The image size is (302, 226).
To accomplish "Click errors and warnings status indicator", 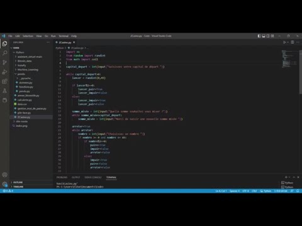I will click(x=8, y=191).
